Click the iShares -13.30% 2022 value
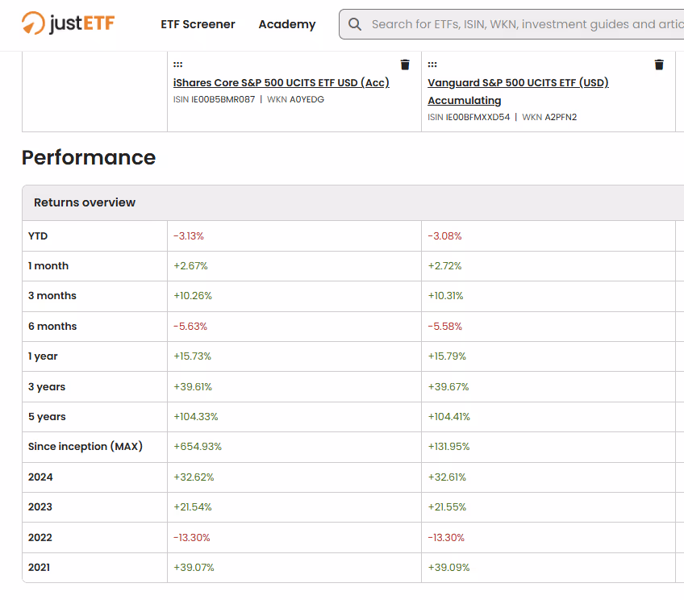This screenshot has height=600, width=684. tap(191, 537)
